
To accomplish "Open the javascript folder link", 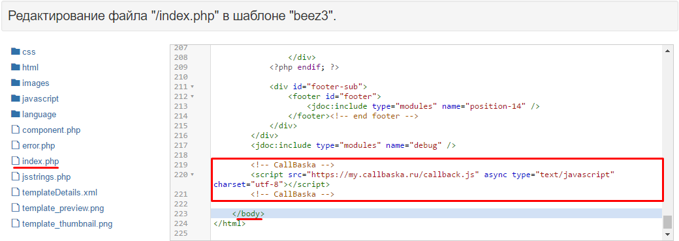I will [x=40, y=98].
